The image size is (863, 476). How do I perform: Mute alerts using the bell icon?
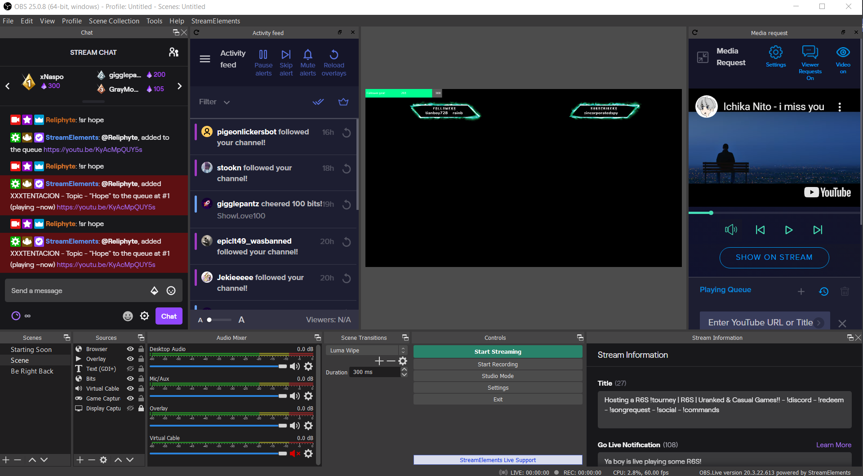308,62
